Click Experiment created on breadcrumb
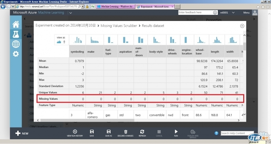The image size is (271, 144). click(65, 26)
